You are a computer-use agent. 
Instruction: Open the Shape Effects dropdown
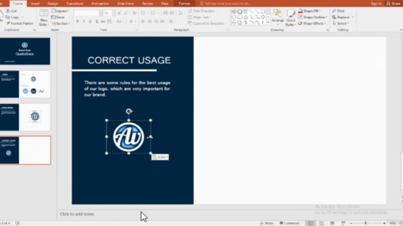point(312,23)
